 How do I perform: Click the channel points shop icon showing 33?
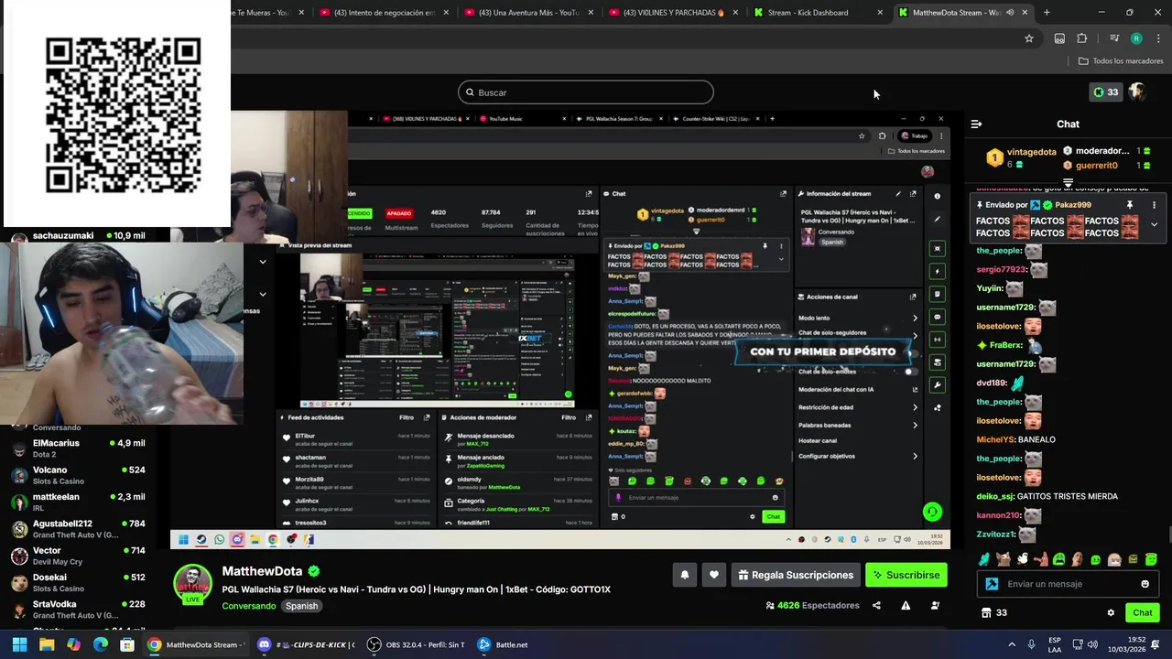pos(993,612)
